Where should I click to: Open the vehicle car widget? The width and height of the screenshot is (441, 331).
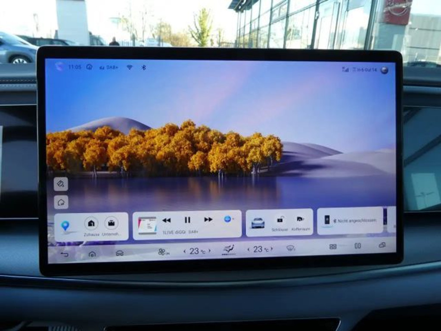(x=258, y=223)
